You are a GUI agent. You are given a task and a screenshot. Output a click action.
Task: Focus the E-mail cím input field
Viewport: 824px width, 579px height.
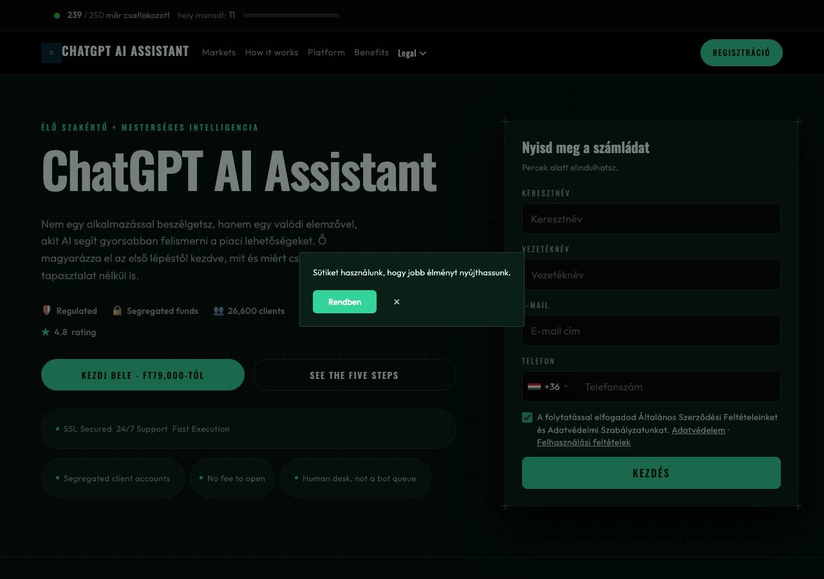click(651, 331)
